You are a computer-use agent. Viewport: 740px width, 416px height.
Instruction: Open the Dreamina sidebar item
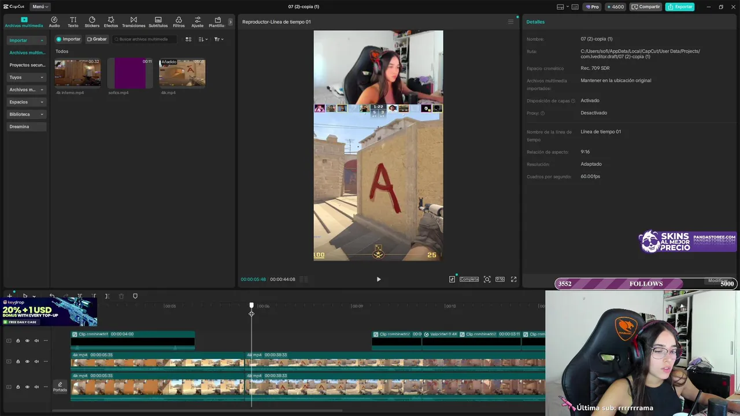(x=27, y=127)
